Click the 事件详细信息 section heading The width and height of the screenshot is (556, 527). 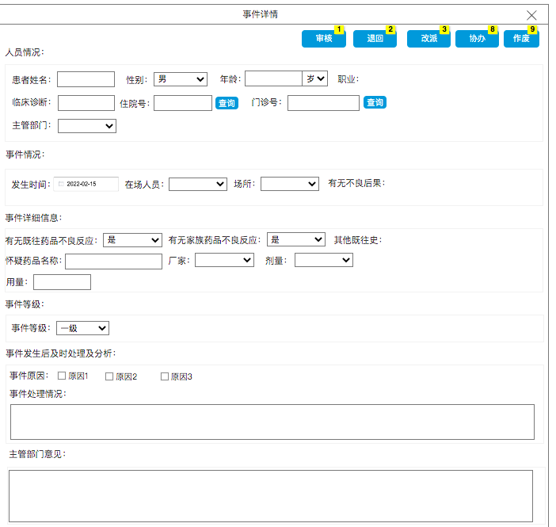[34, 218]
